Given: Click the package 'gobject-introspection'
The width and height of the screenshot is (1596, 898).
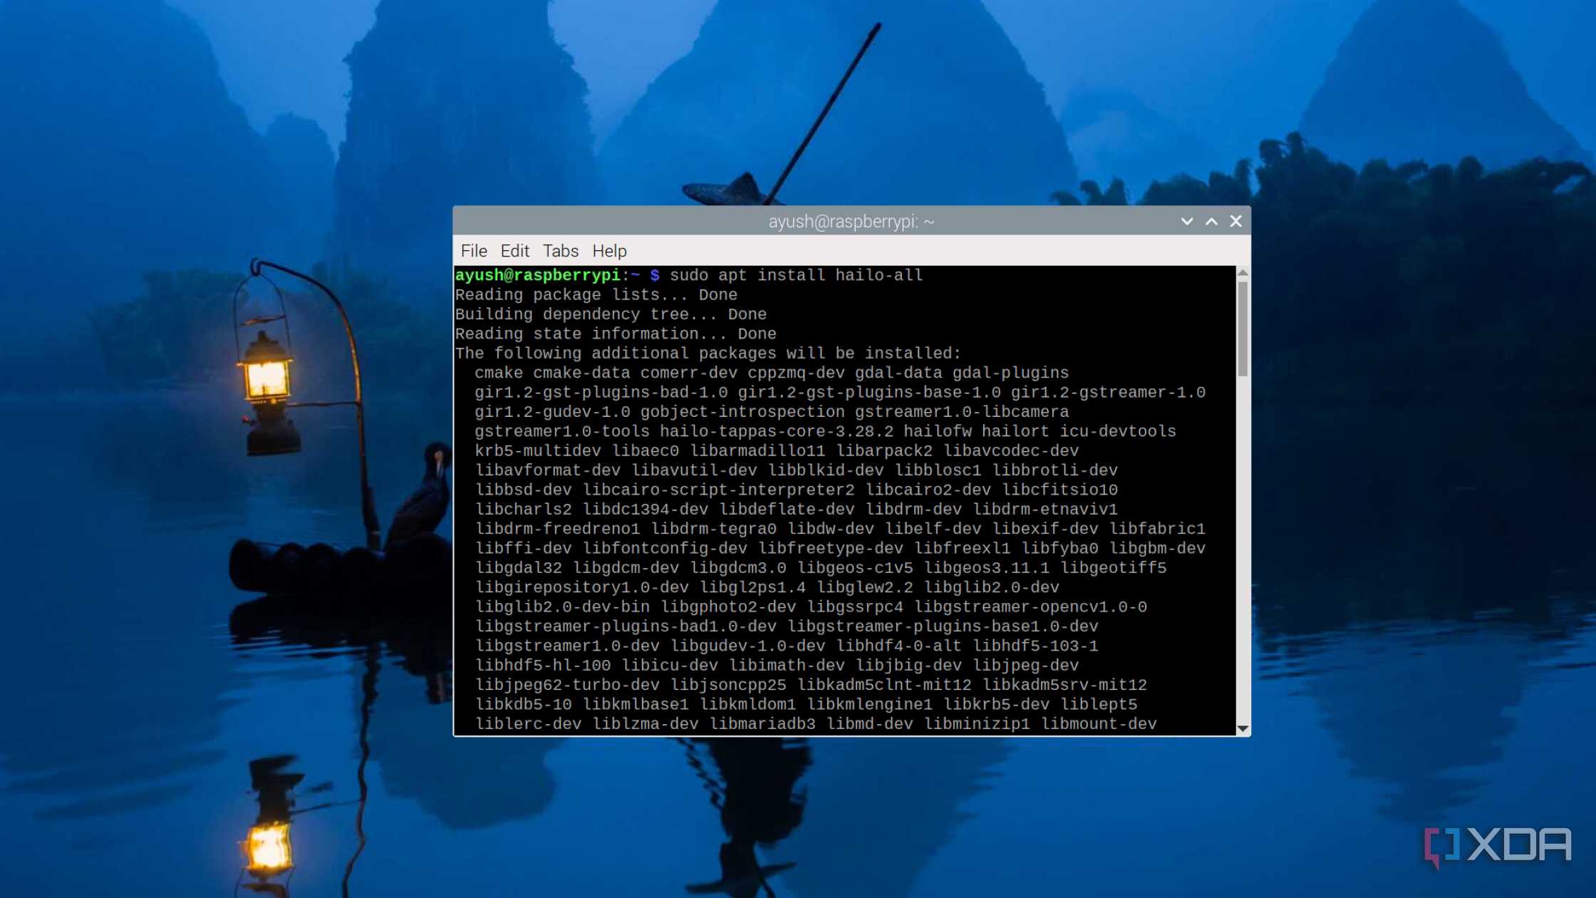Looking at the screenshot, I should tap(742, 412).
